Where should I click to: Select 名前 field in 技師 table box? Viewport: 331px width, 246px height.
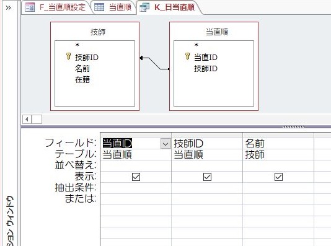pyautogui.click(x=82, y=69)
